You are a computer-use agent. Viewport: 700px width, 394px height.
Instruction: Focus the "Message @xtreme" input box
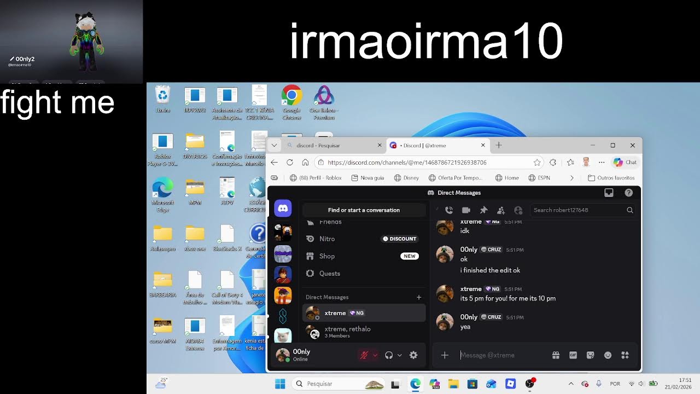tap(503, 355)
